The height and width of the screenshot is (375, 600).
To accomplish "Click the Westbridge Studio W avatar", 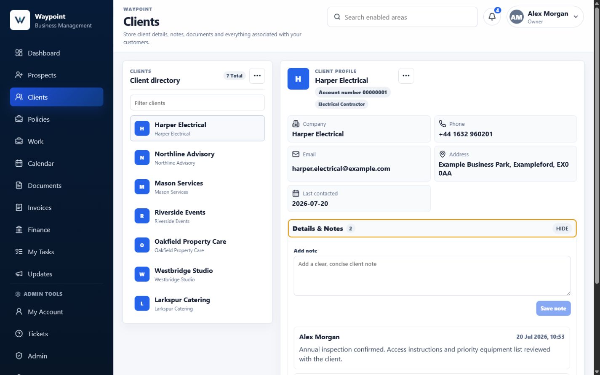I will pos(142,274).
